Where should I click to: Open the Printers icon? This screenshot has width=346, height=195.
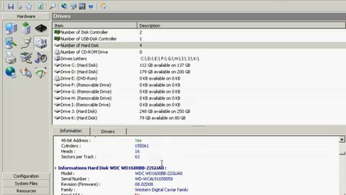[11, 58]
